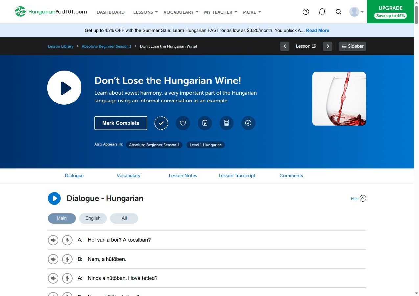The image size is (419, 296).
Task: Collapse the dialogue with Hide chevron
Action: [359, 198]
